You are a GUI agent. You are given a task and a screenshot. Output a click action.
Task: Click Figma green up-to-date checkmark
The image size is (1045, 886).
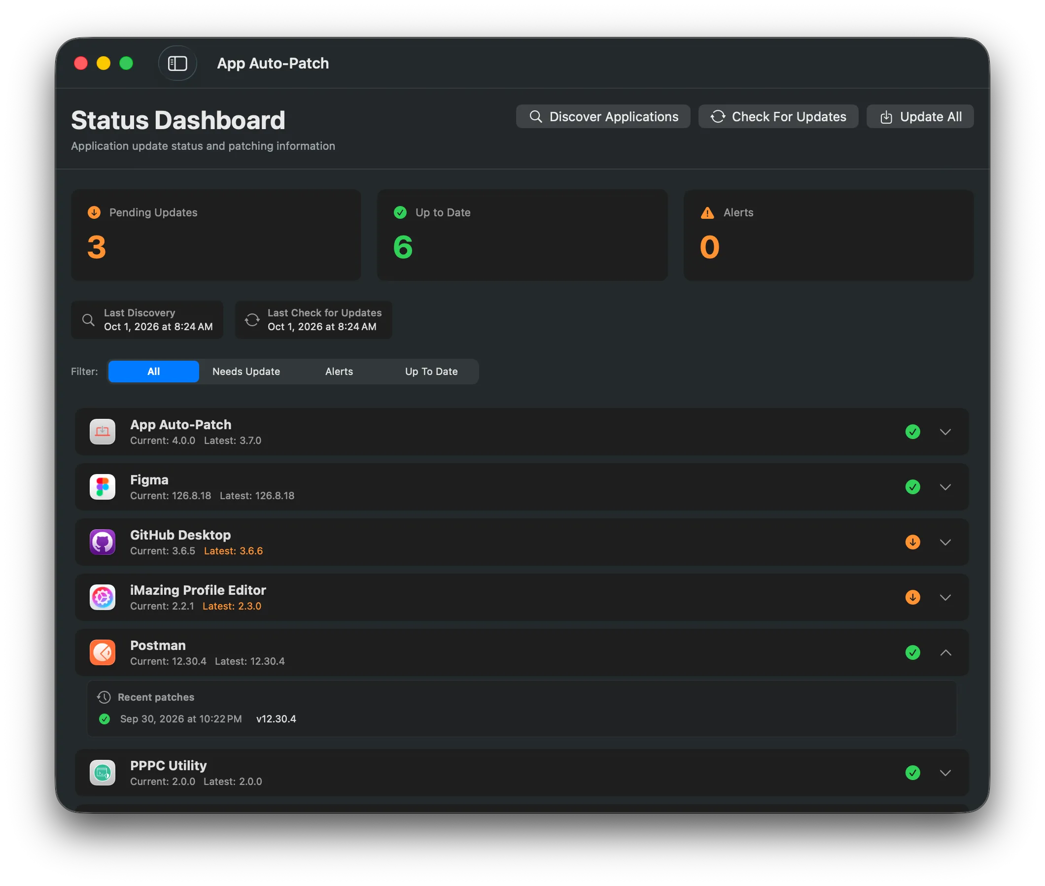pyautogui.click(x=913, y=487)
